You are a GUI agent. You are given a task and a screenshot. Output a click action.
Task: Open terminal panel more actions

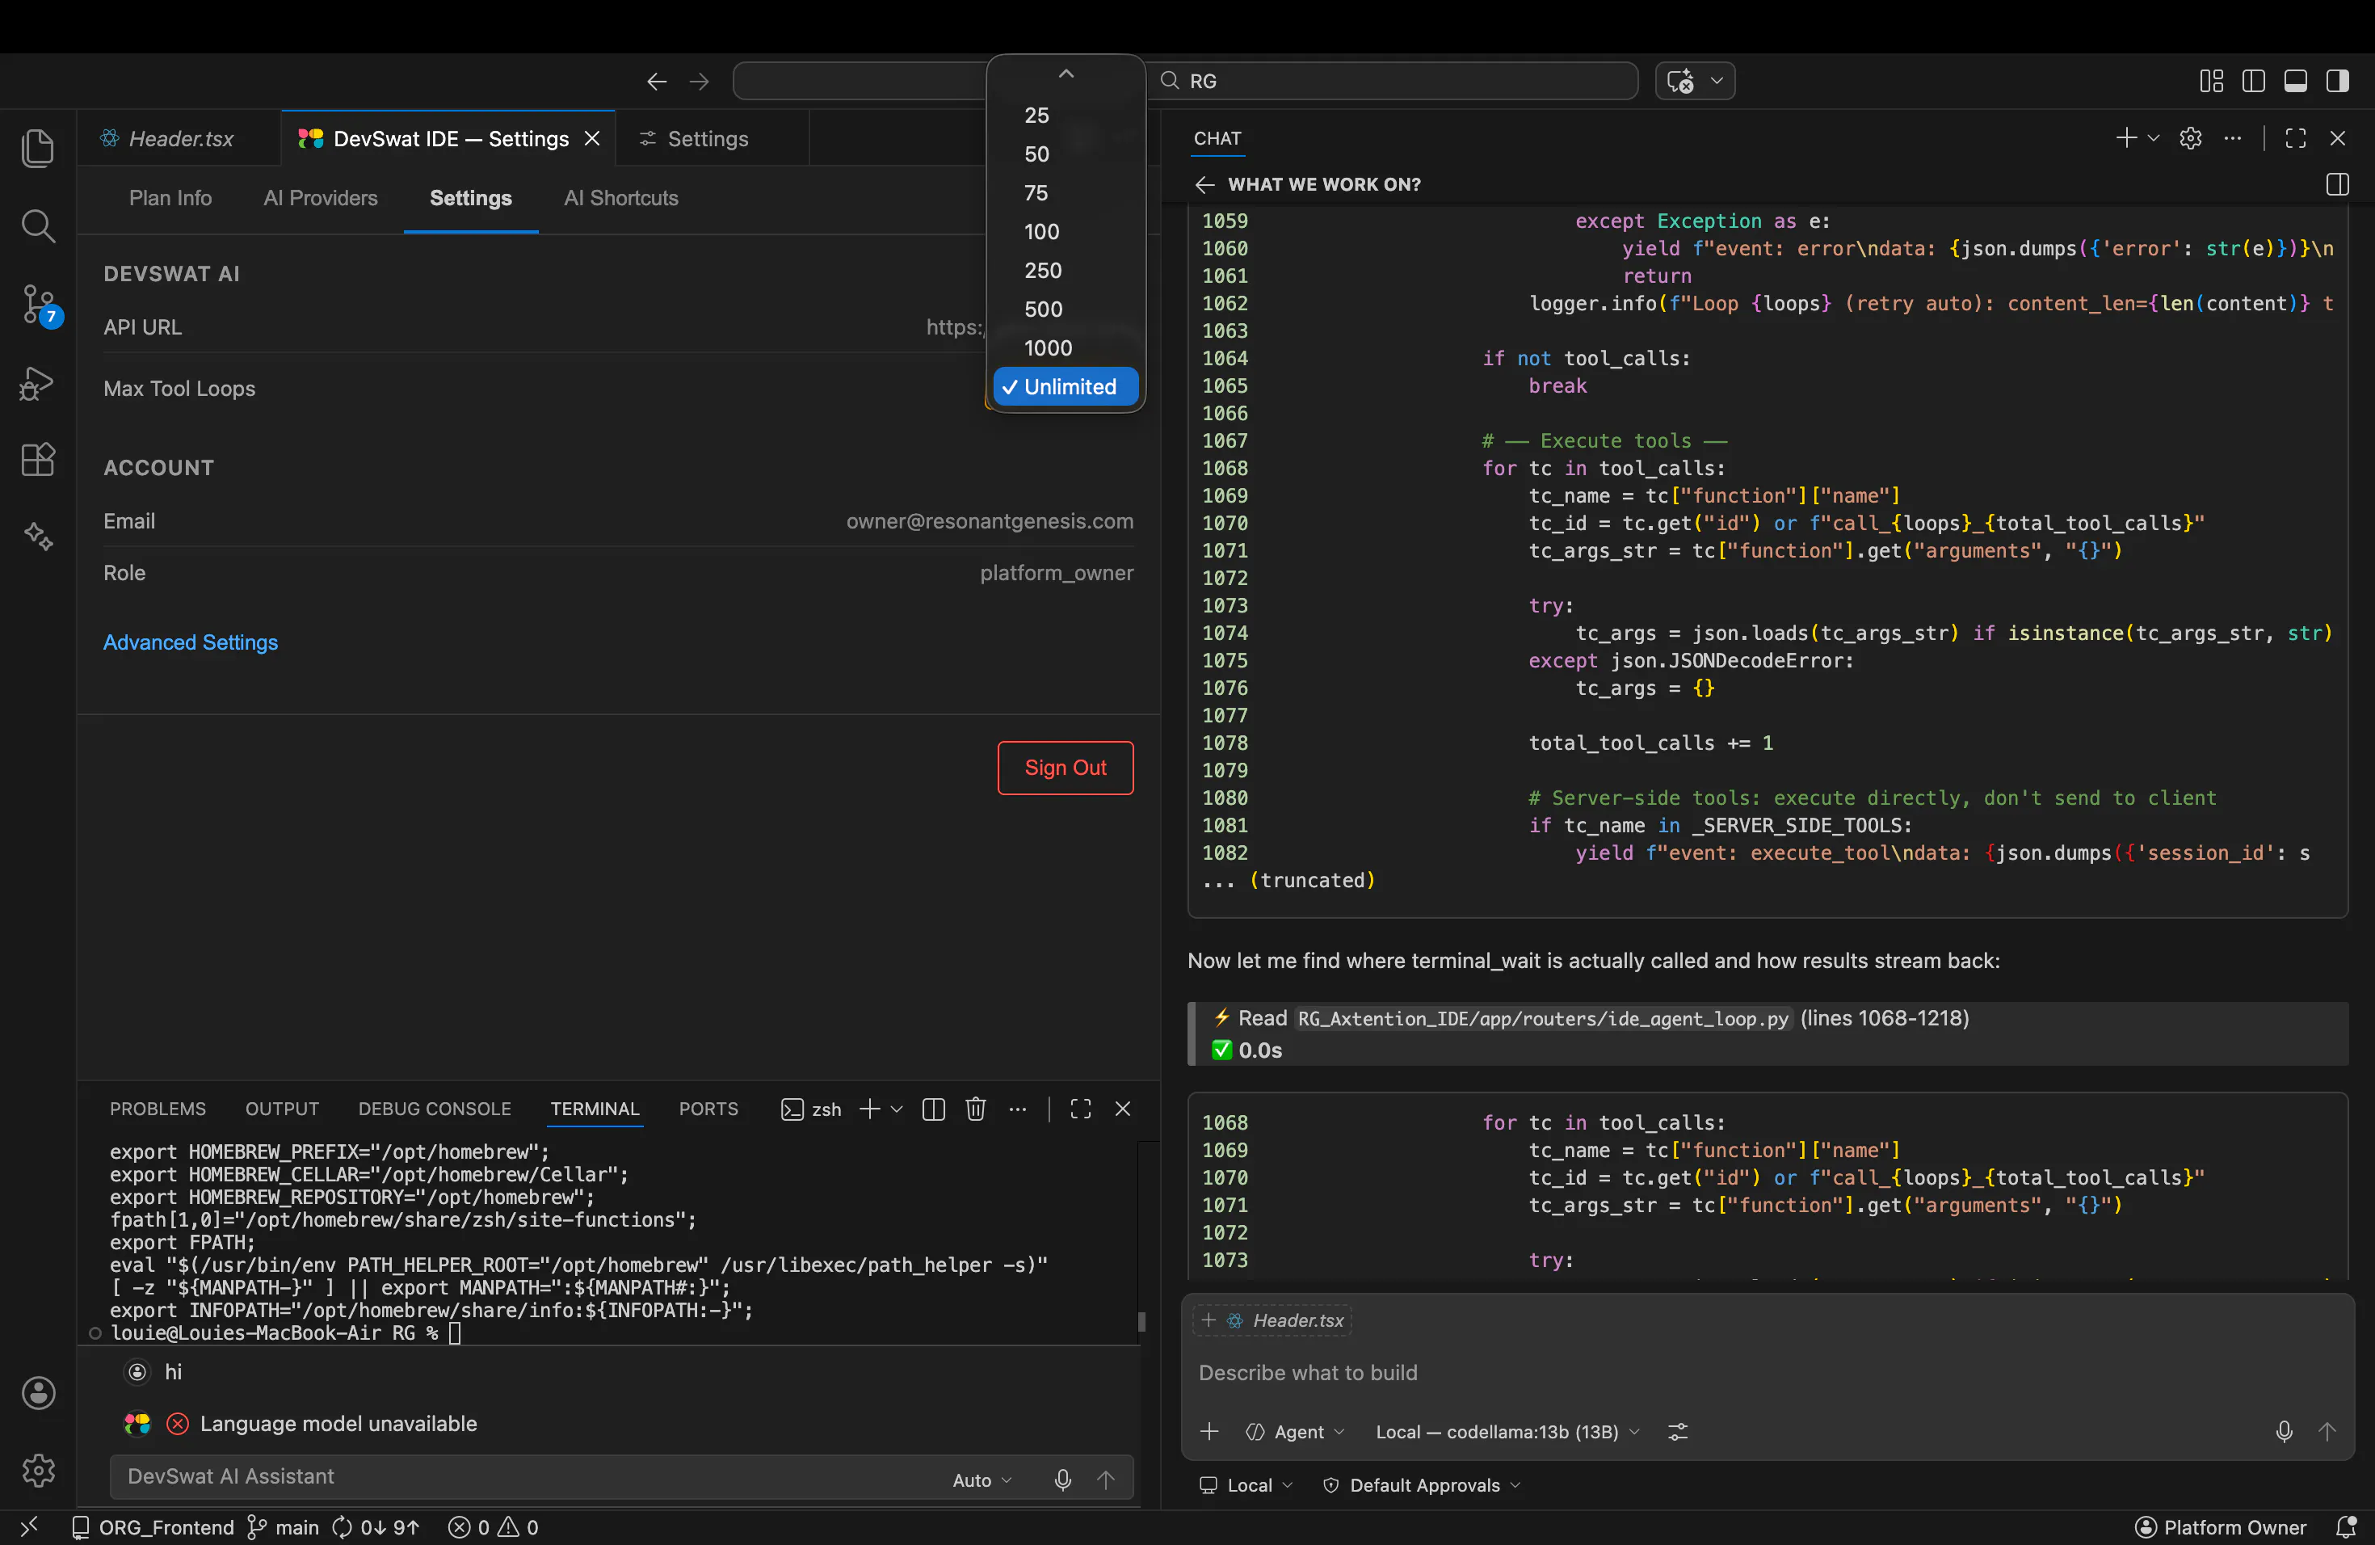[x=1017, y=1109]
